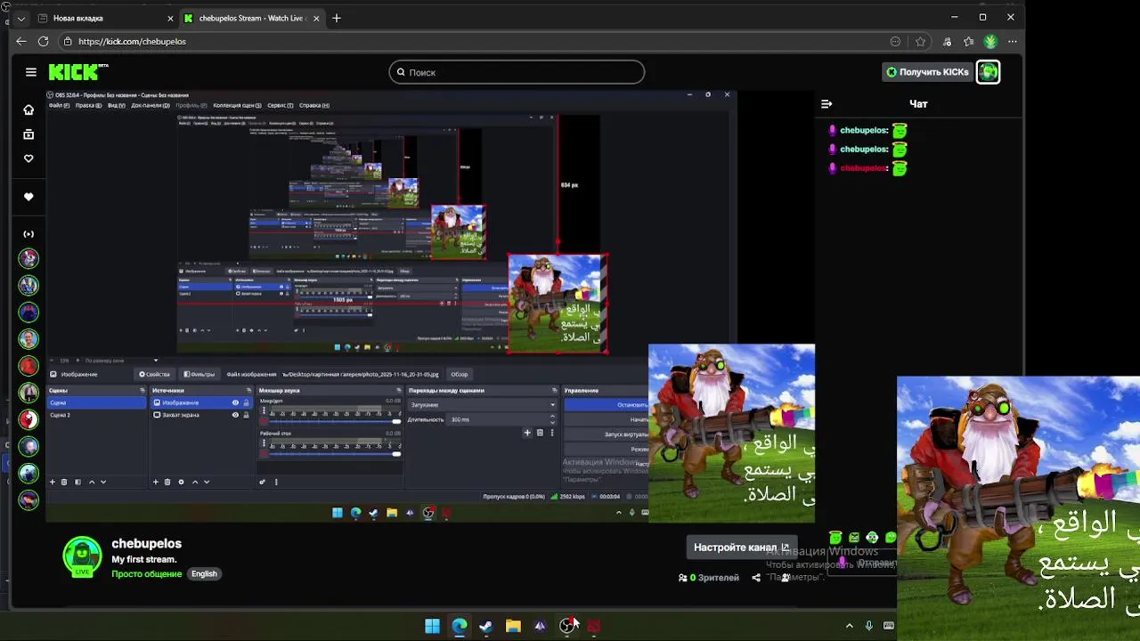Image resolution: width=1140 pixels, height=641 pixels.
Task: Reload the page in the browser
Action: 43,41
